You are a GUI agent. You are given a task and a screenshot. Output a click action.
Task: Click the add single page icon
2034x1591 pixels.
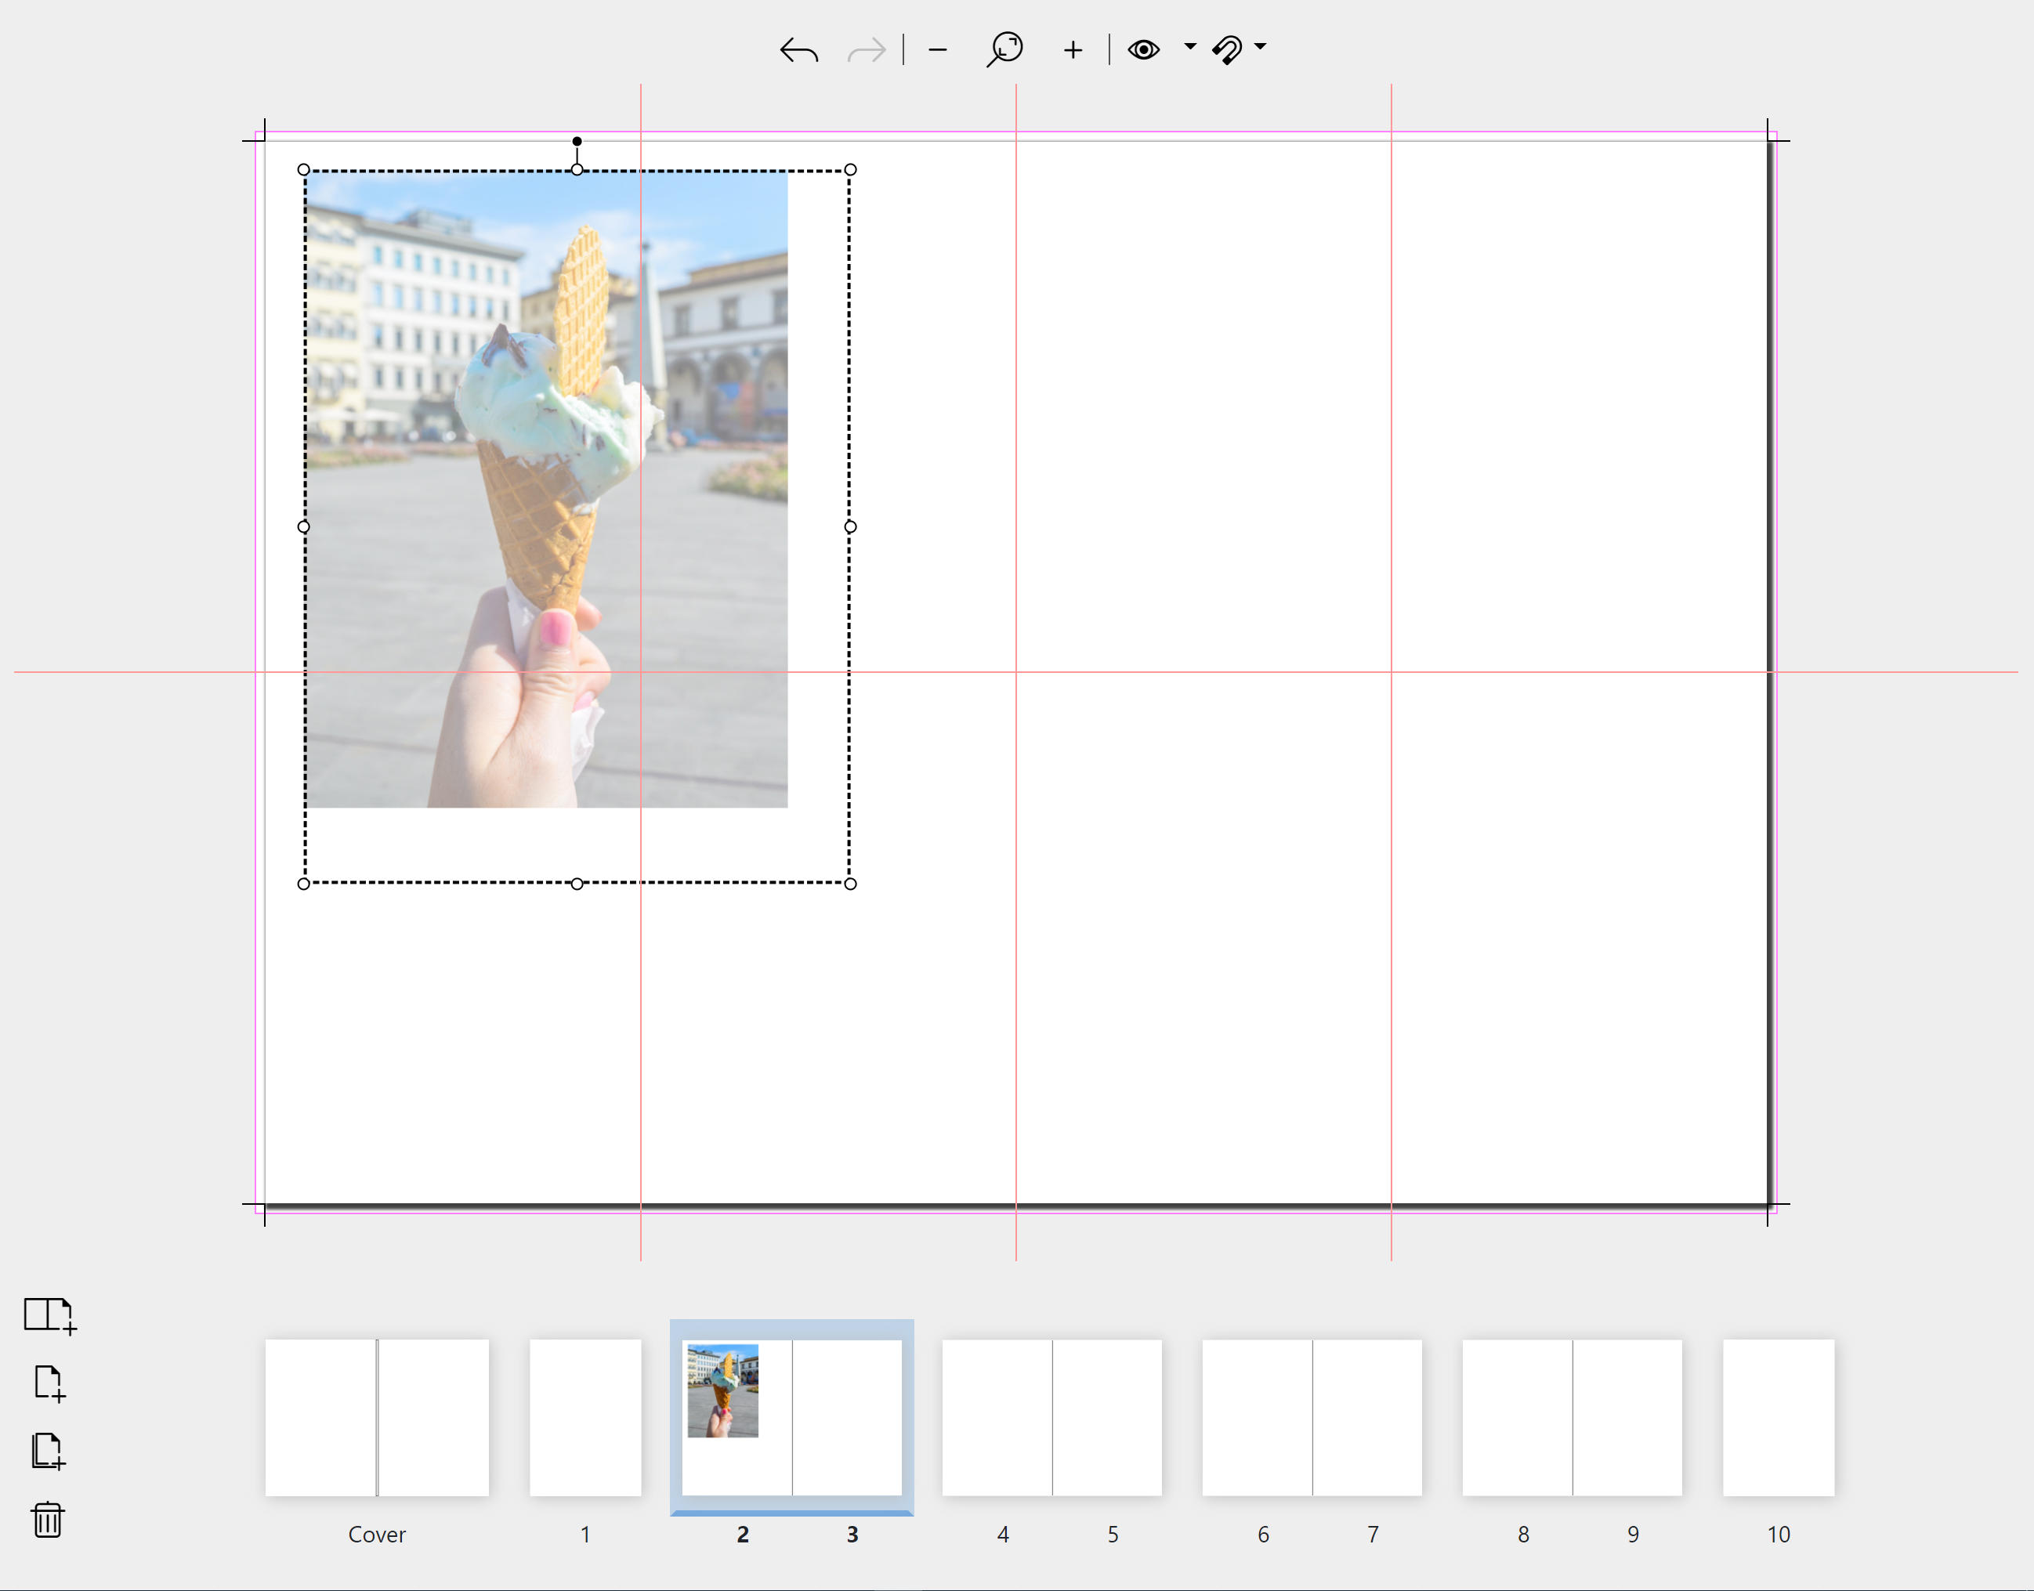pyautogui.click(x=49, y=1383)
